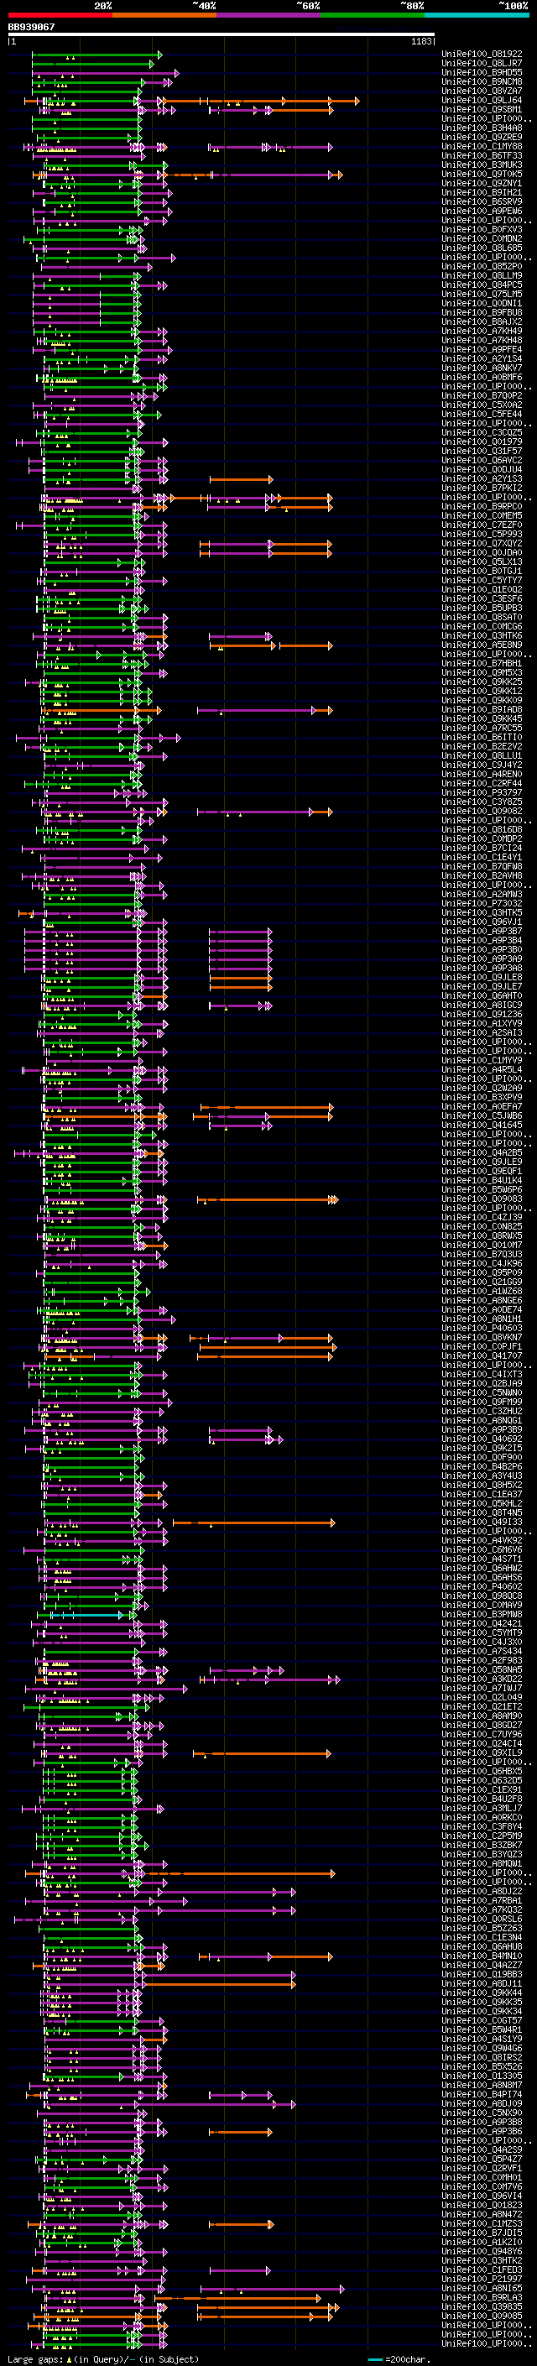The width and height of the screenshot is (537, 2366).
Task: Select the UniRef100_Q75LM5 label
Action: (482, 294)
